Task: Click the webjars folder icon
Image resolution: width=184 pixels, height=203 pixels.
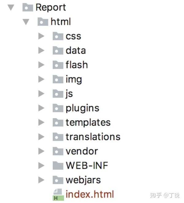Action: pos(58,180)
